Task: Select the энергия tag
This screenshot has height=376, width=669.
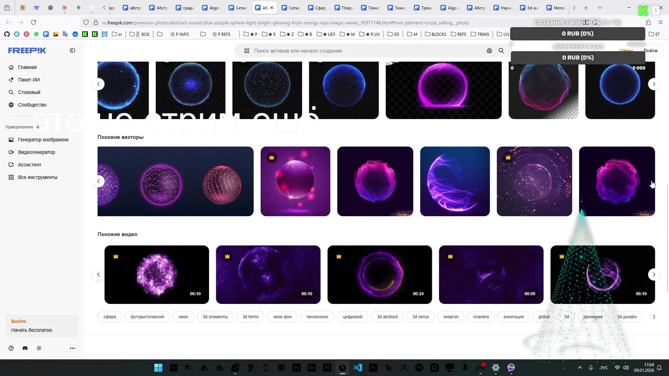Action: click(x=451, y=316)
